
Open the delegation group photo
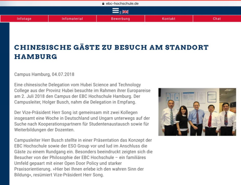197,112
